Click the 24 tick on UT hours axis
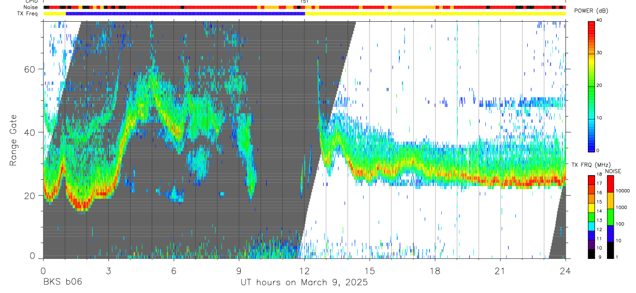This screenshot has width=636, height=293. (566, 270)
